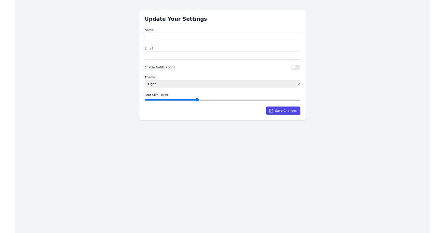
Task: Click the Theme selector showing Light
Action: click(x=222, y=84)
